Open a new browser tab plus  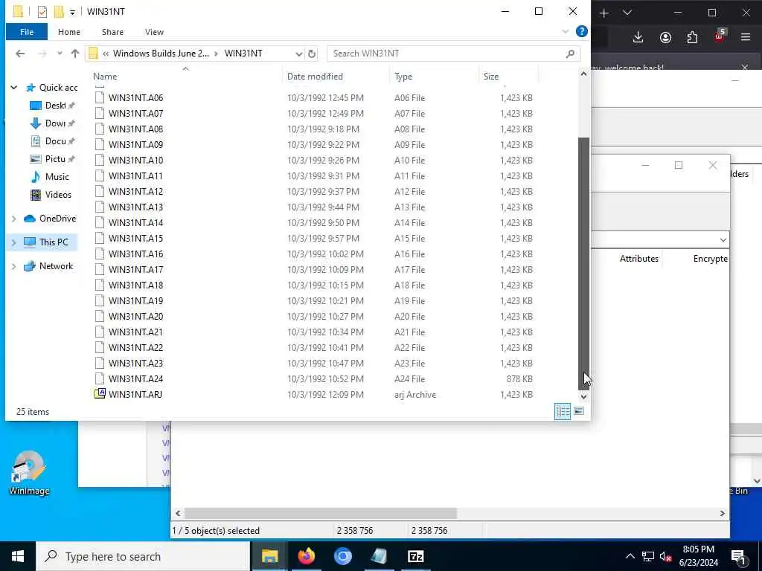(603, 13)
